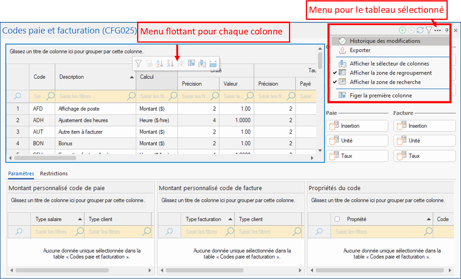Image resolution: width=461 pixels, height=279 pixels.
Task: Click sort arrow on Type salaire column
Action: point(80,219)
